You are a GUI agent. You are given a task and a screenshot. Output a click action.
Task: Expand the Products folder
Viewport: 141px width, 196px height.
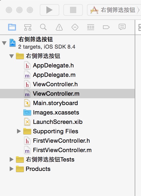pyautogui.click(x=12, y=169)
